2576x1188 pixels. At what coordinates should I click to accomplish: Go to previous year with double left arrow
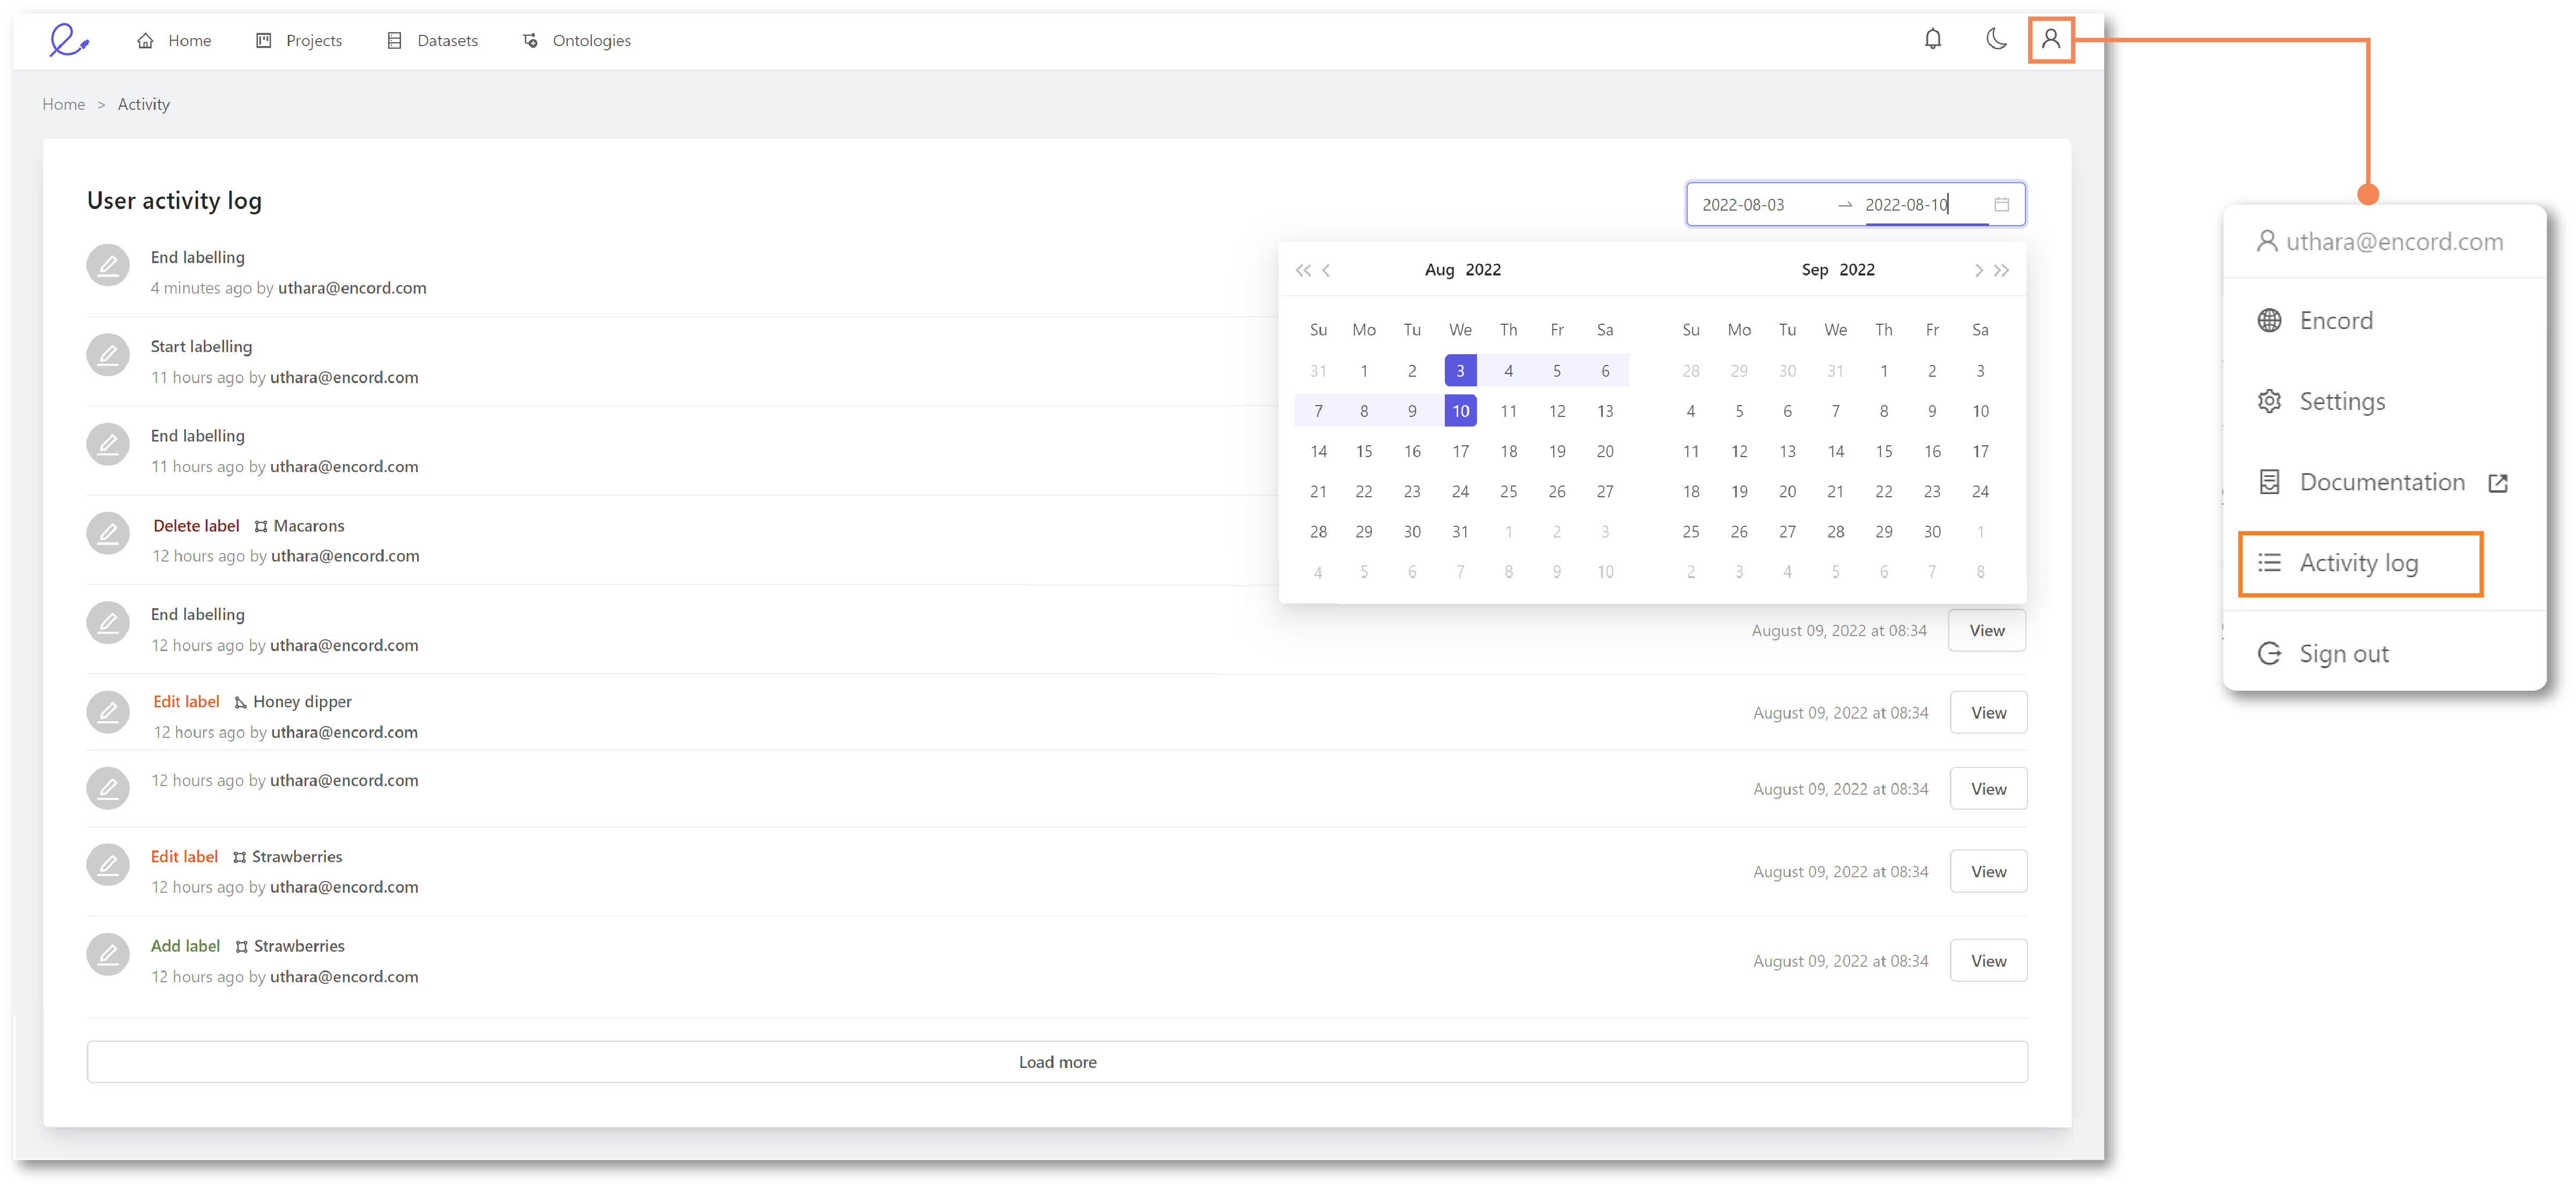click(1302, 271)
